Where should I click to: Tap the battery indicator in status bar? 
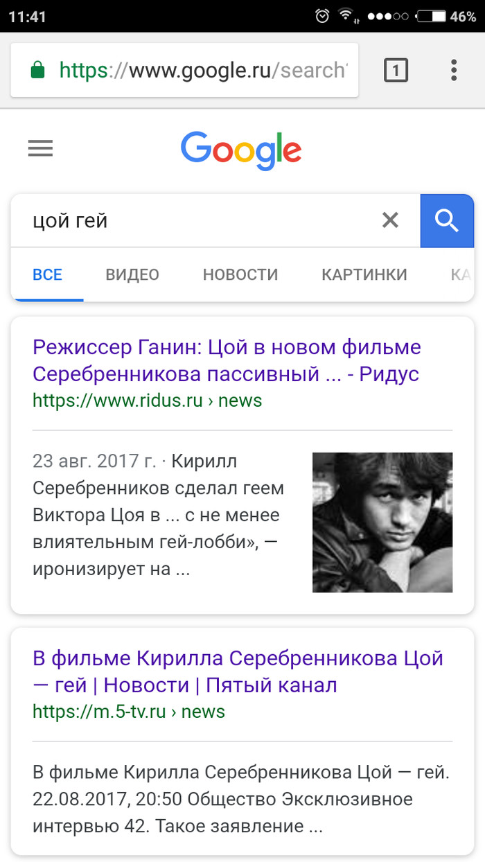[x=430, y=16]
